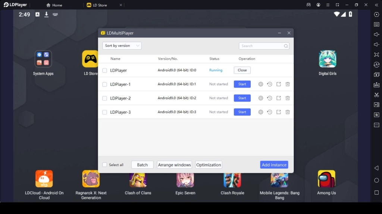Create desktop shortcut icon for LDPlayer-2

(278, 98)
